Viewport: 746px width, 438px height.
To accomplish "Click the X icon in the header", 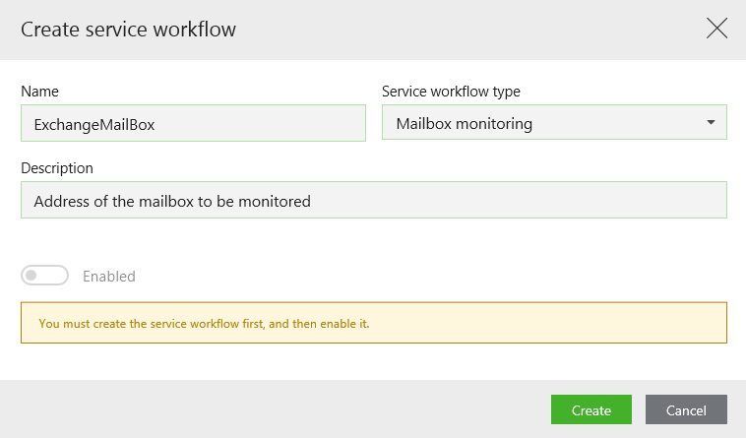I will tap(716, 29).
